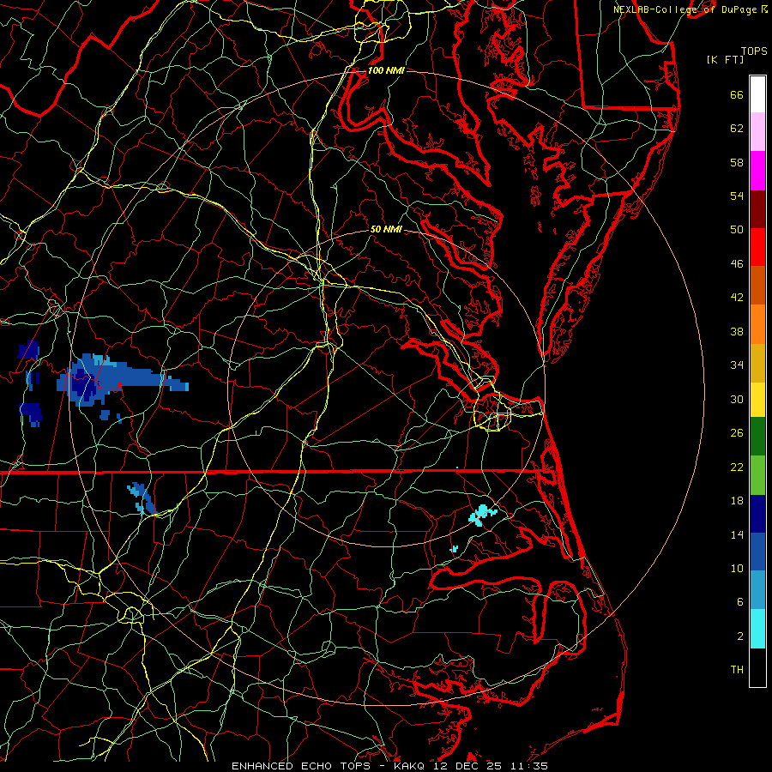Click the KAKQ radar site identifier
The width and height of the screenshot is (772, 772).
411,766
